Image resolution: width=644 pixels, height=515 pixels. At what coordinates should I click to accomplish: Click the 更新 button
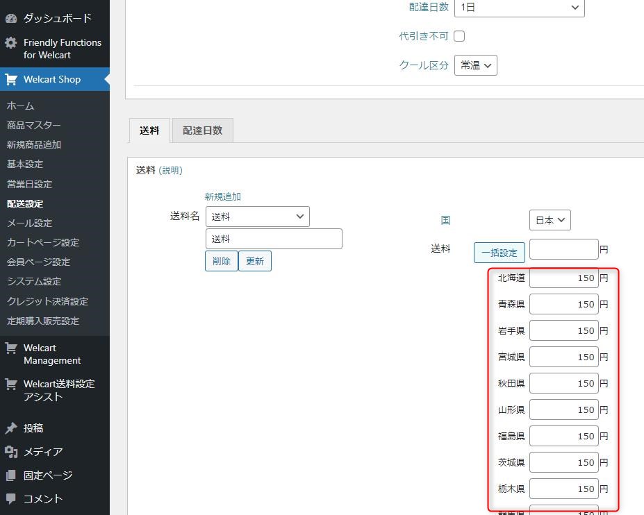point(254,261)
